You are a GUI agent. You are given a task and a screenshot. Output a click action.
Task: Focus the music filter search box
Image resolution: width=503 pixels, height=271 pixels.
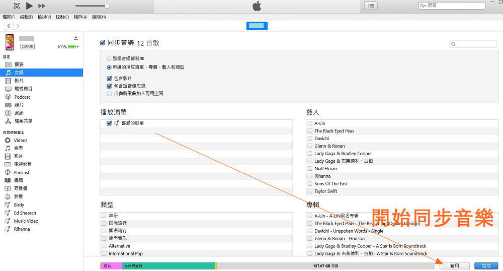click(x=473, y=44)
